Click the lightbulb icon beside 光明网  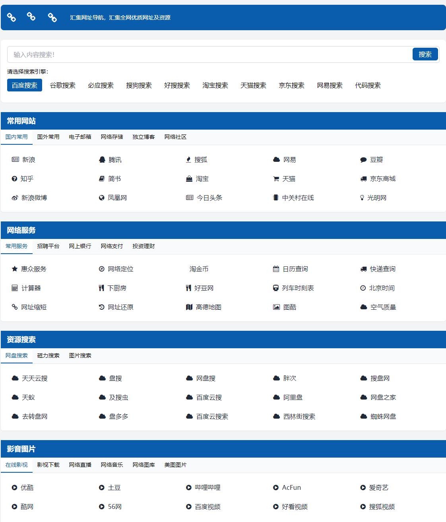pyautogui.click(x=362, y=198)
